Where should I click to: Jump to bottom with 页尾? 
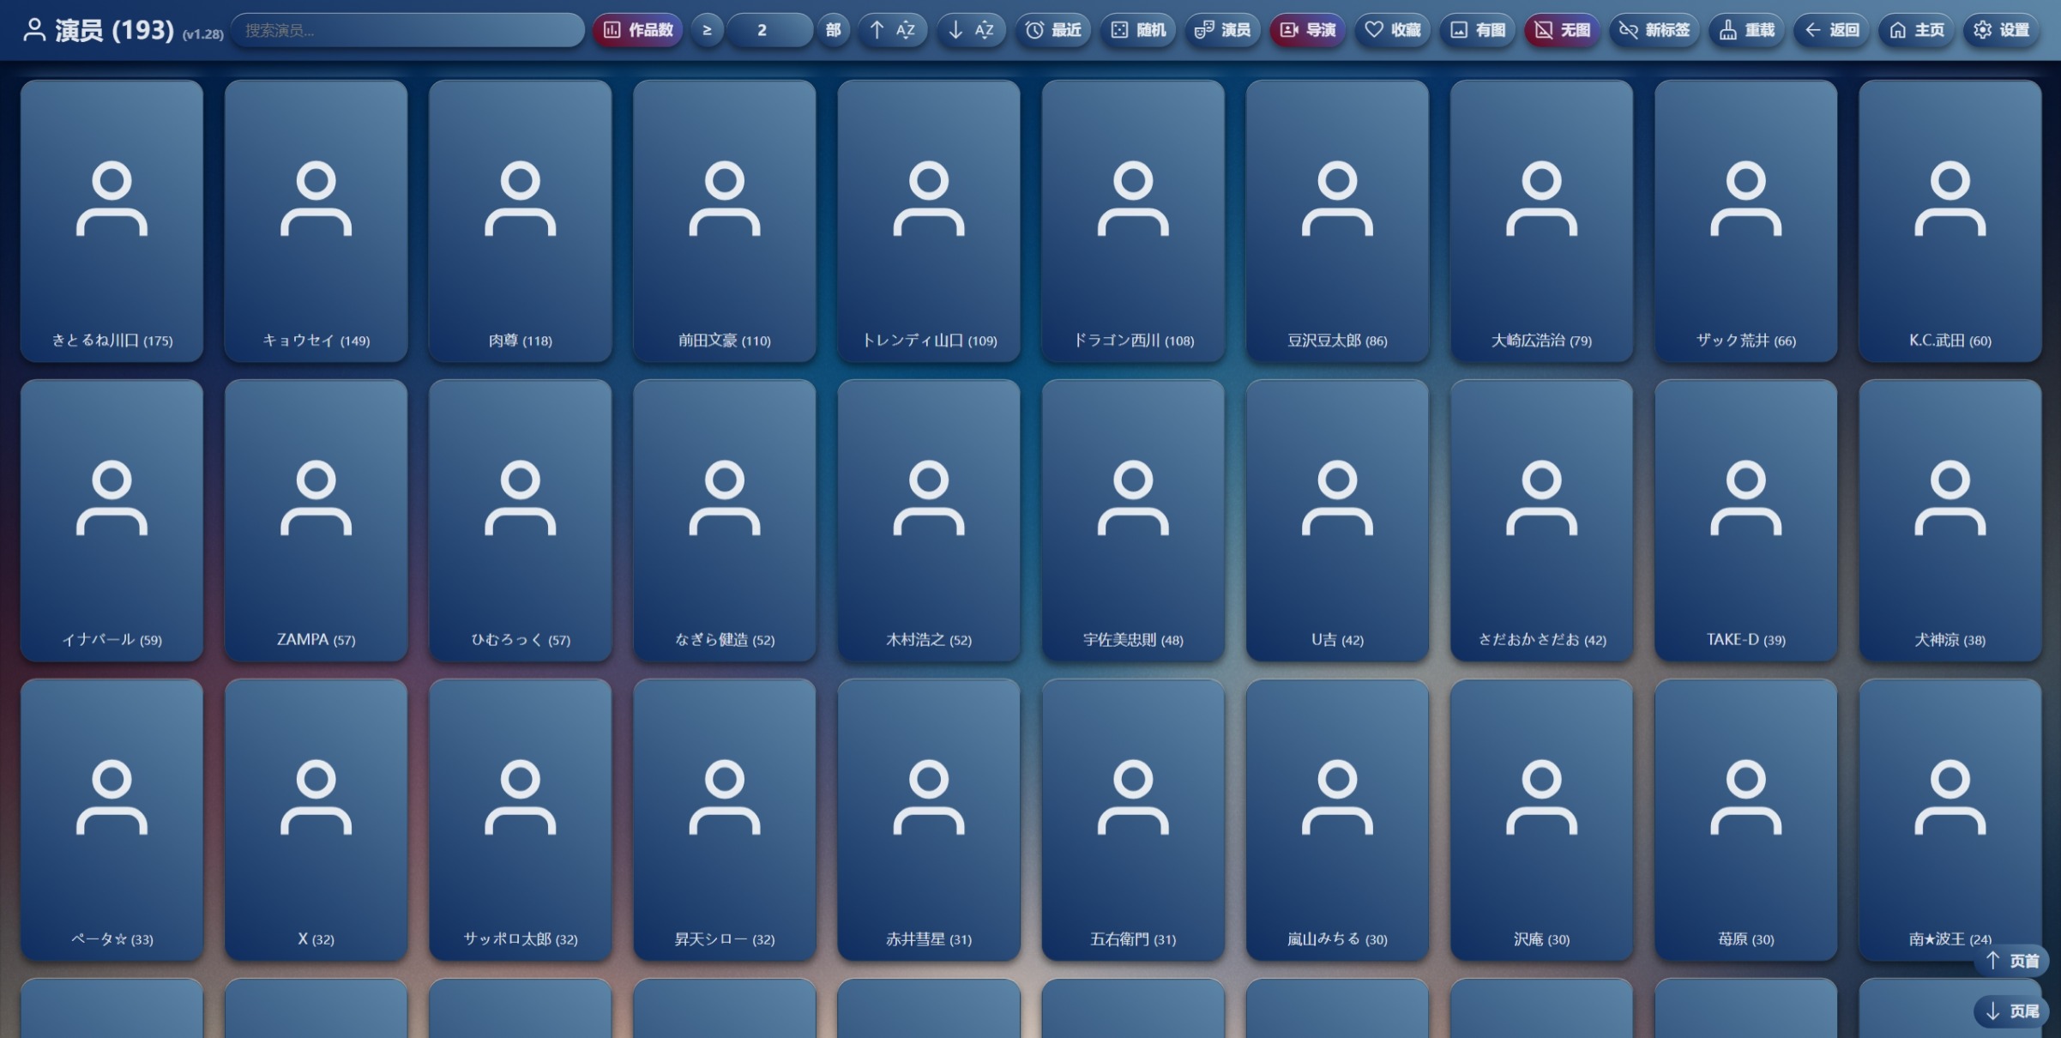(x=2011, y=1011)
